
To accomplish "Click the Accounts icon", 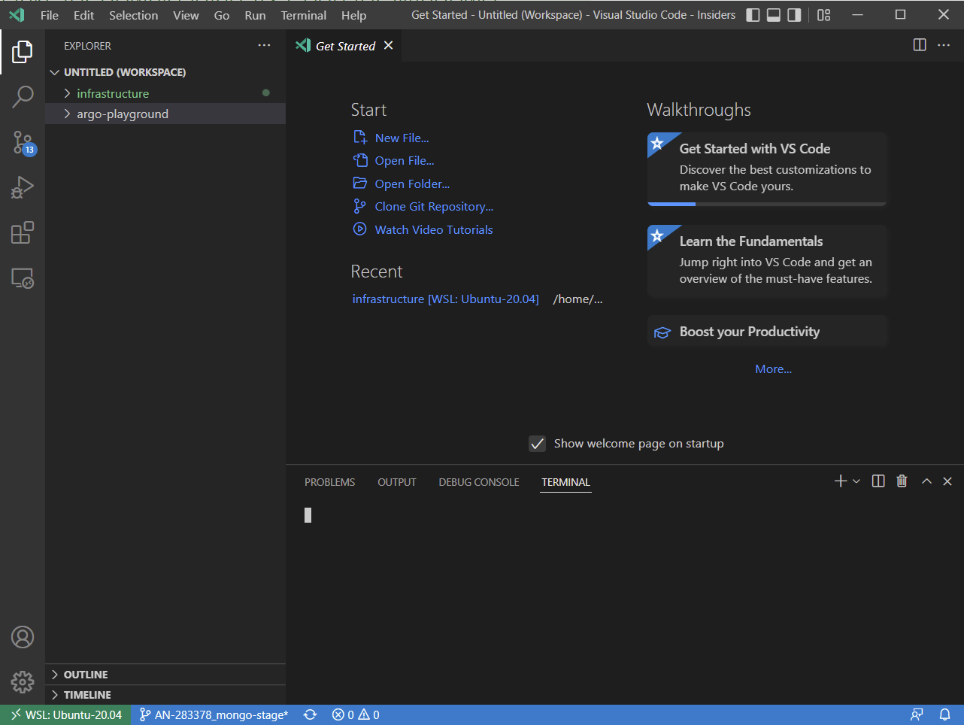I will [x=23, y=636].
